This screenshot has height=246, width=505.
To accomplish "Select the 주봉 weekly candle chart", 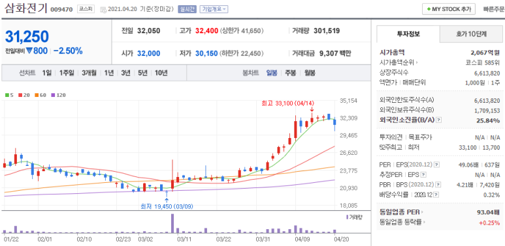I will coord(290,73).
